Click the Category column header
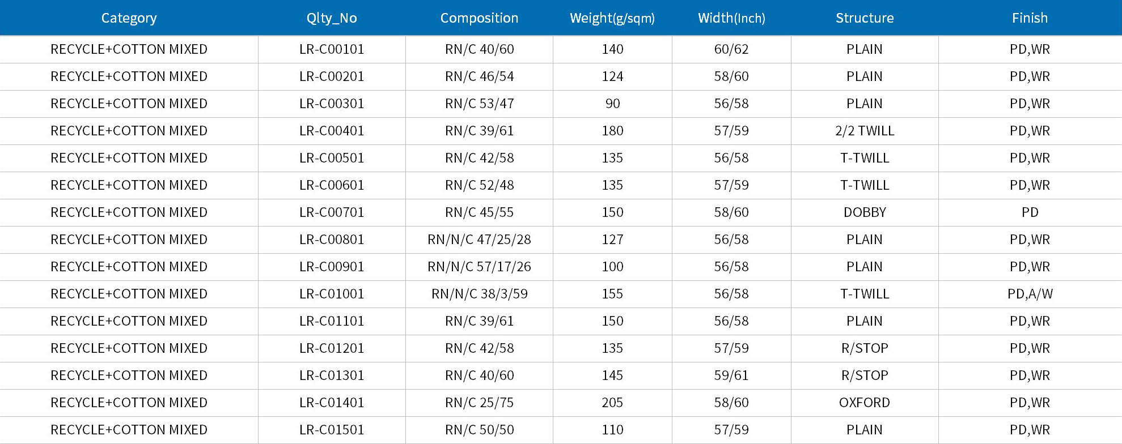 tap(129, 18)
